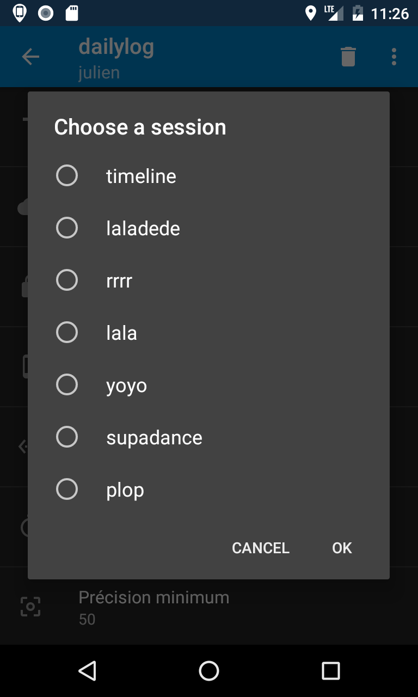The width and height of the screenshot is (418, 697).
Task: Tap the SD card status icon
Action: (x=72, y=13)
